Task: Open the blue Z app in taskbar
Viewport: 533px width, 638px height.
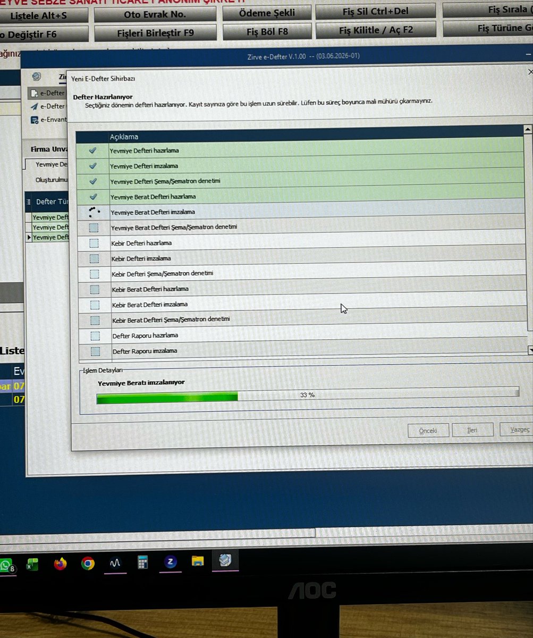Action: (171, 562)
